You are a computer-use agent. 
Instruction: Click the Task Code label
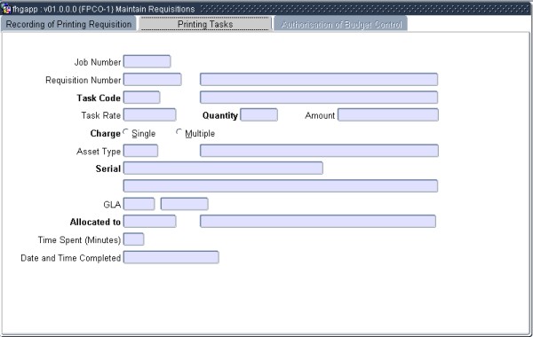tap(99, 98)
